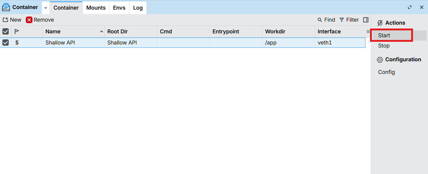
Task: Open Config under Configuration
Action: (x=387, y=72)
